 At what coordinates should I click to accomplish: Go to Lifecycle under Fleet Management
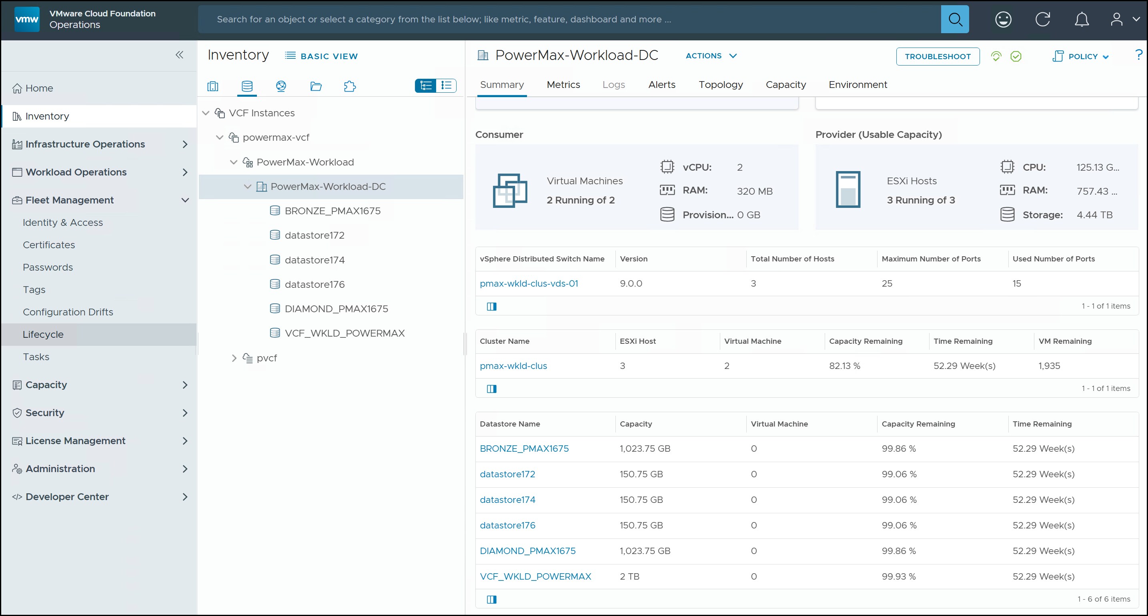click(99, 335)
